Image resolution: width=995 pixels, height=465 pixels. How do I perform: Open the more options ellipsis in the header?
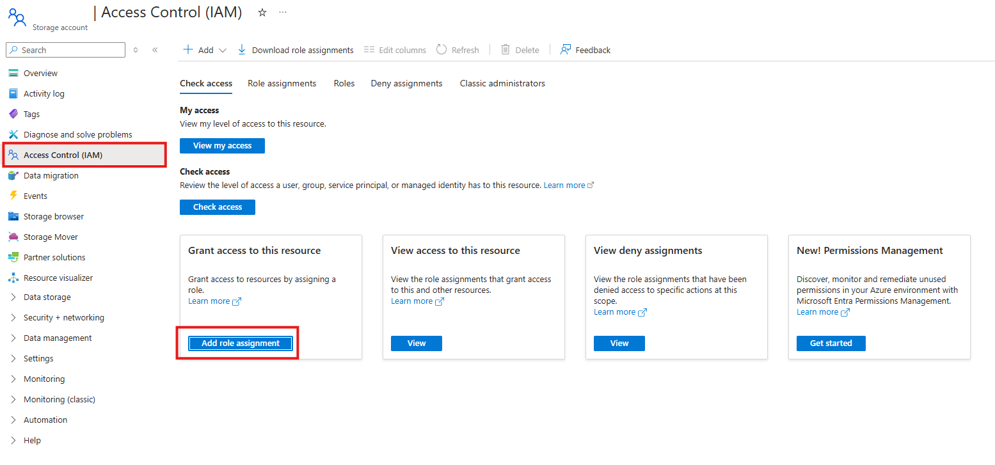pyautogui.click(x=283, y=13)
